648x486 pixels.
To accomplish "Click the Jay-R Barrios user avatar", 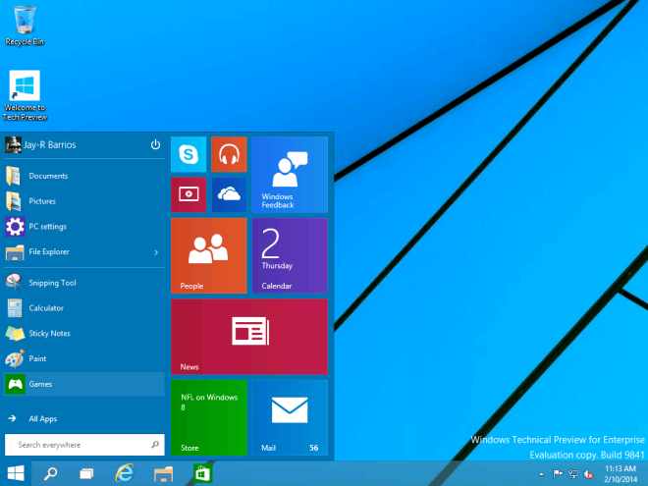I will point(13,144).
